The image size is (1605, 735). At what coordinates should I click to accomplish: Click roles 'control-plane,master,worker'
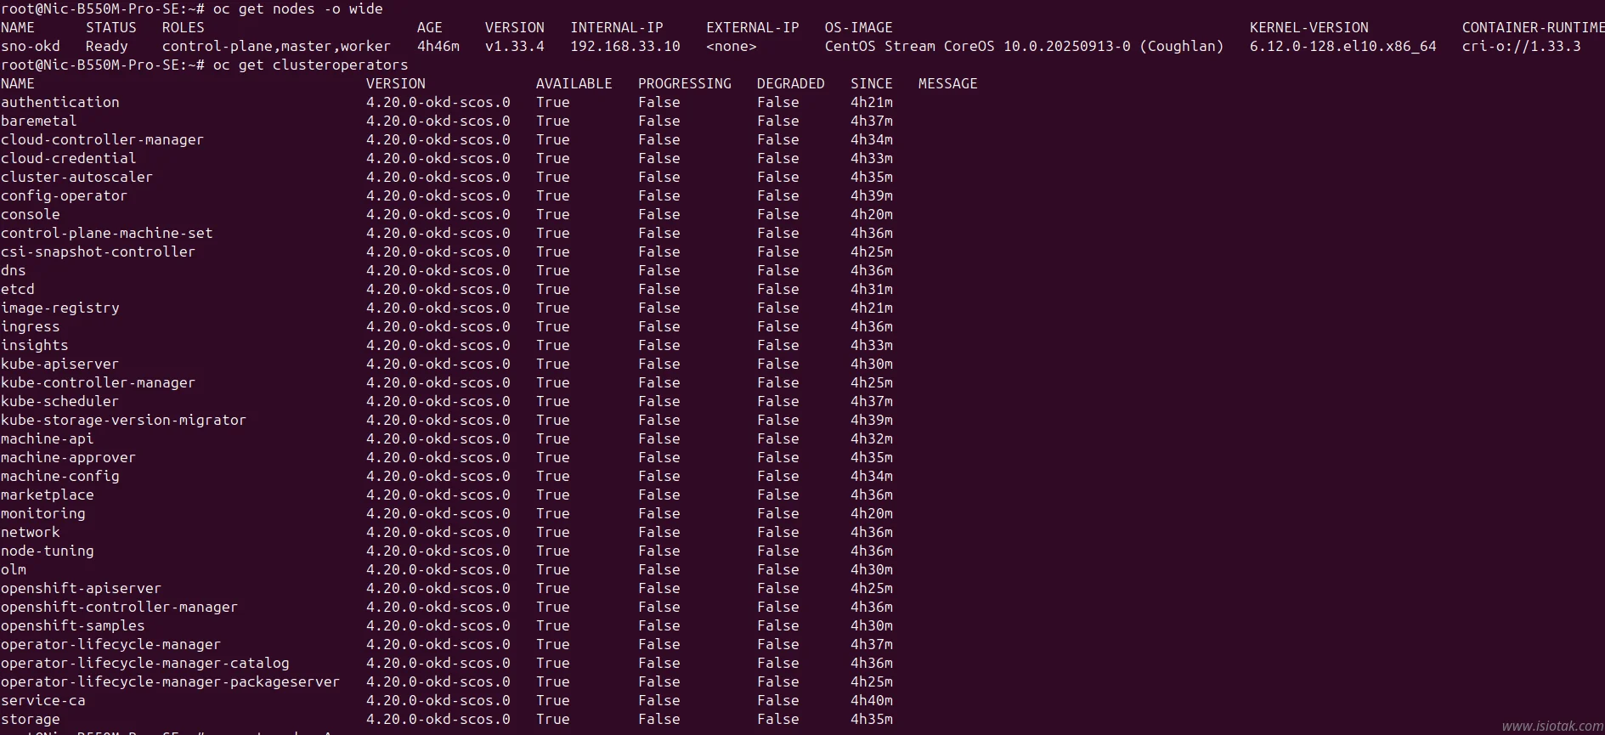click(x=276, y=47)
